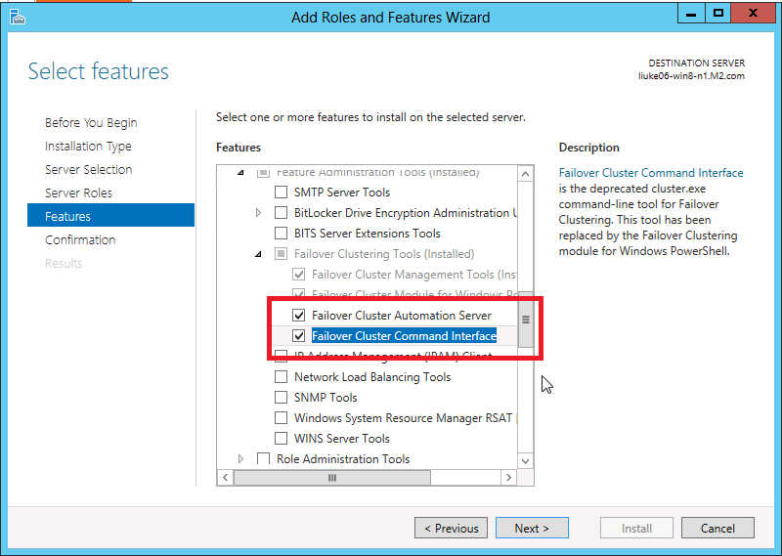The width and height of the screenshot is (782, 556).
Task: Expand Role Administration Tools tree node
Action: click(241, 459)
